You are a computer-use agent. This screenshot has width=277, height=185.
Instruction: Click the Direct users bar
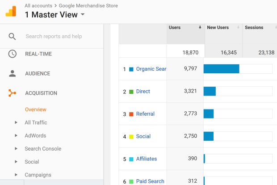pyautogui.click(x=210, y=91)
